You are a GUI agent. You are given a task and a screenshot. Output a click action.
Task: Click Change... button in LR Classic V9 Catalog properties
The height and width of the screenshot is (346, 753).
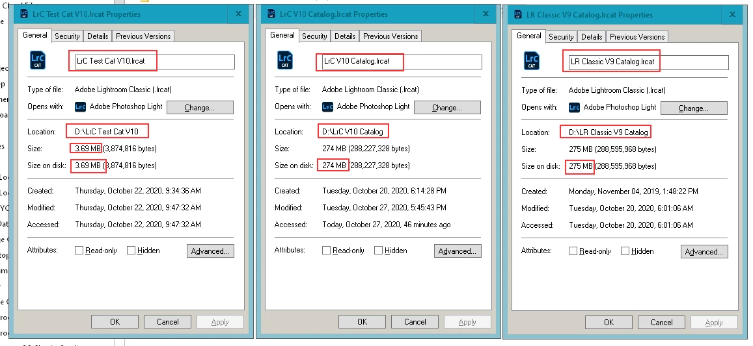[x=694, y=108]
